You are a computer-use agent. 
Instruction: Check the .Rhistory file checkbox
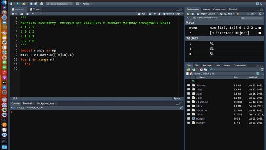click(188, 85)
